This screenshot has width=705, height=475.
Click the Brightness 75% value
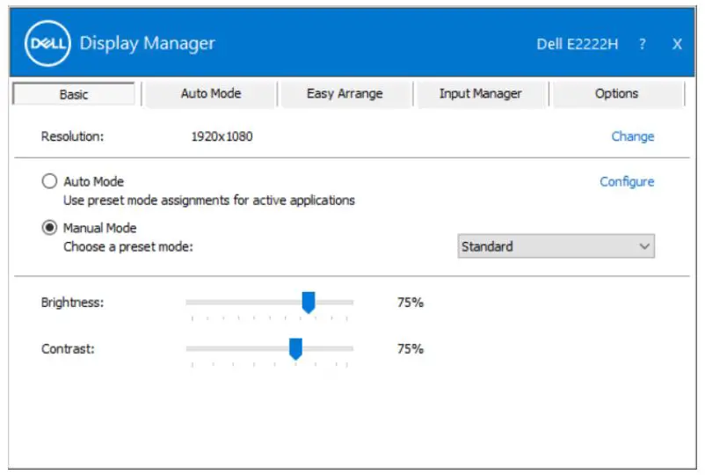[x=411, y=303]
